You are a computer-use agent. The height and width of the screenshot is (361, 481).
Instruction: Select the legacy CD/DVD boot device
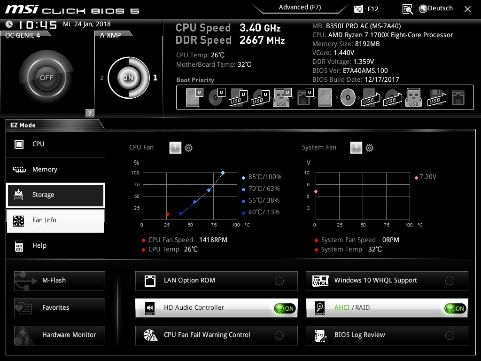coord(348,97)
